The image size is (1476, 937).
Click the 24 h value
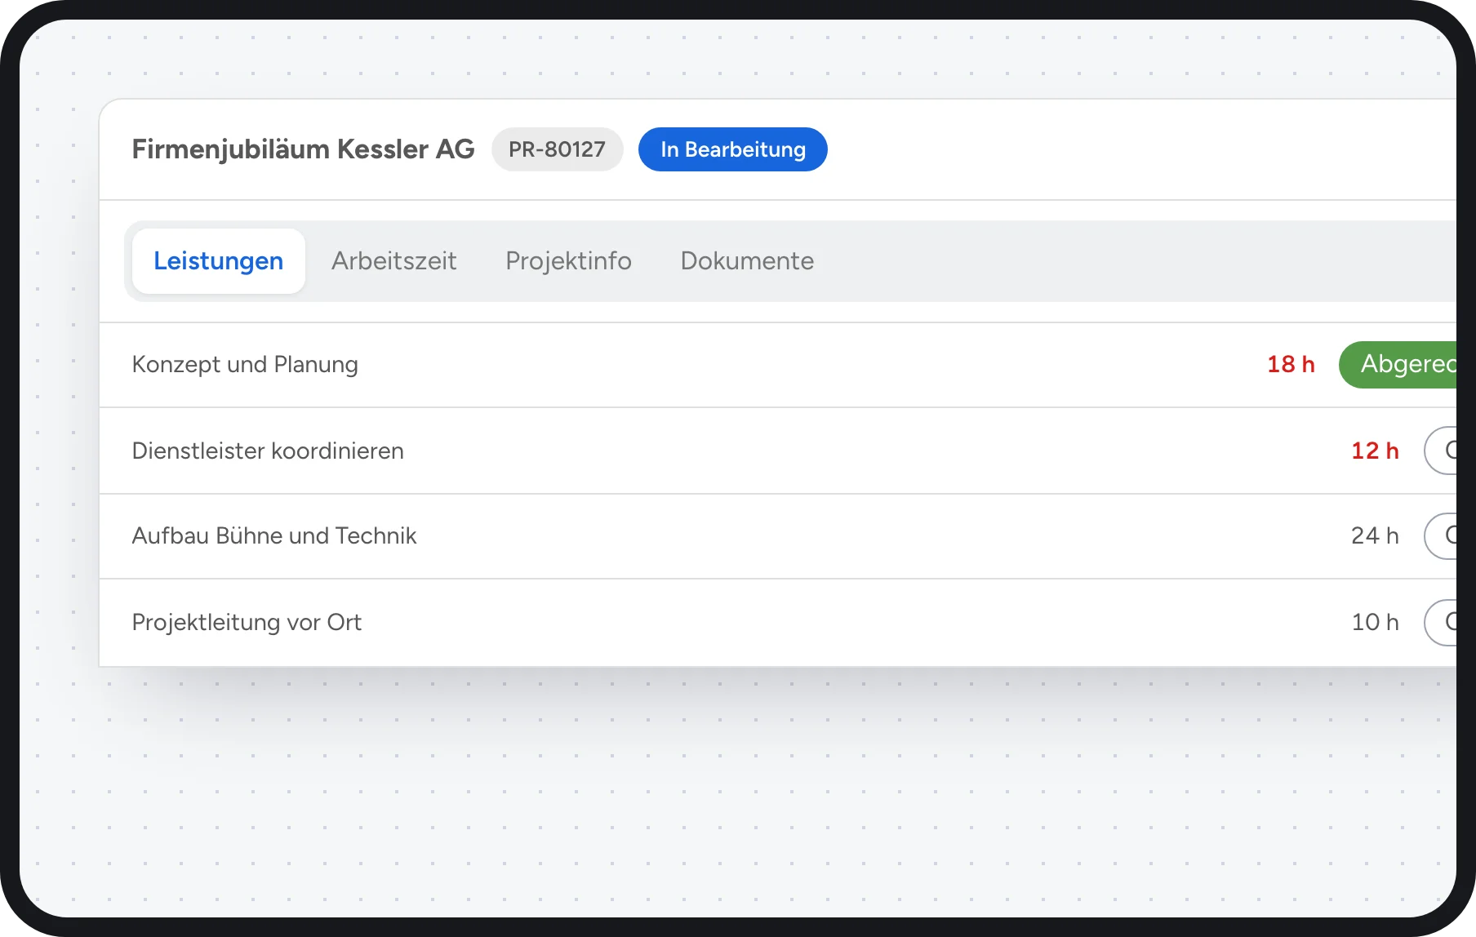pyautogui.click(x=1375, y=535)
